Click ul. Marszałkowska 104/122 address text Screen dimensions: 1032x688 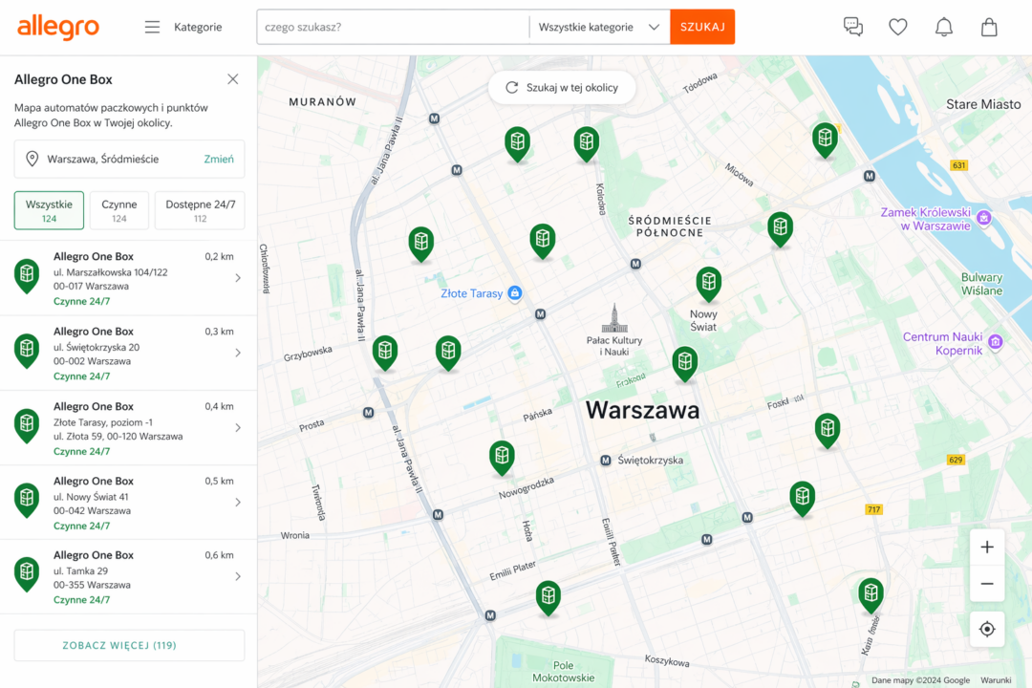pos(111,272)
